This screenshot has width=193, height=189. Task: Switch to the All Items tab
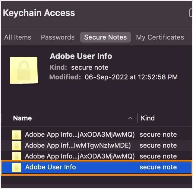tap(17, 37)
